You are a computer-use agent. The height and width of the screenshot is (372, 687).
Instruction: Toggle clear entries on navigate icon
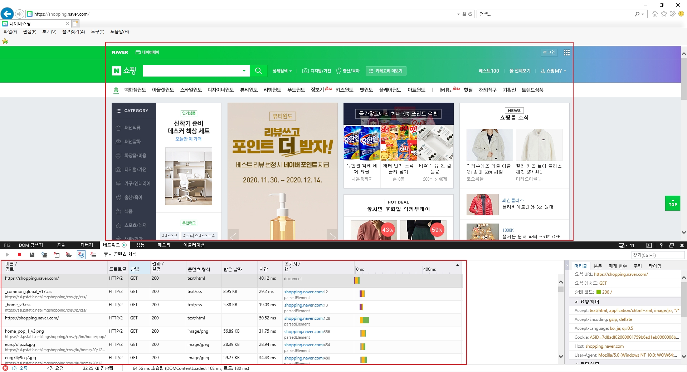point(81,255)
